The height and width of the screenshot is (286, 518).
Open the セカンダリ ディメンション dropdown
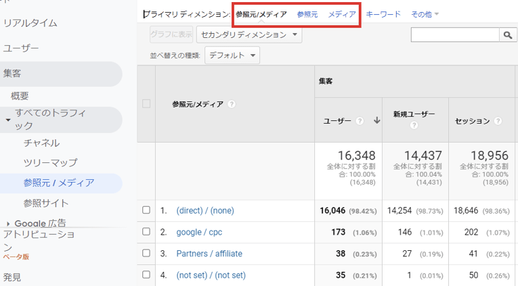pos(249,34)
